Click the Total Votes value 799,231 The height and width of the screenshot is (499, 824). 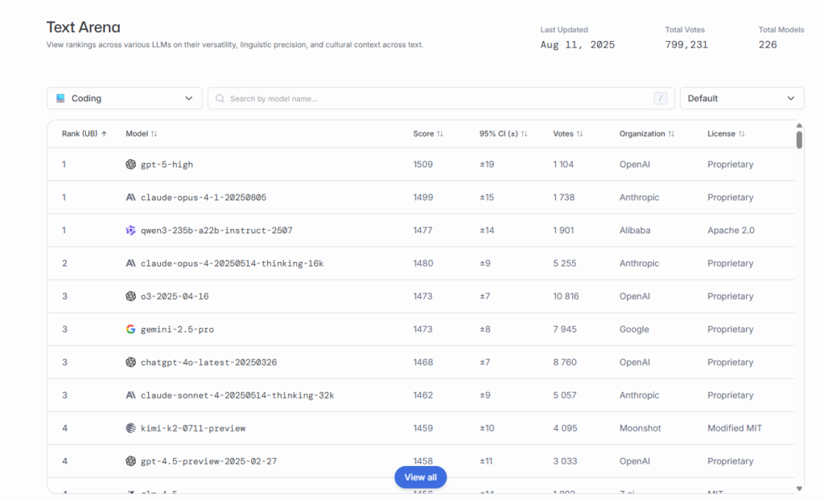(686, 45)
